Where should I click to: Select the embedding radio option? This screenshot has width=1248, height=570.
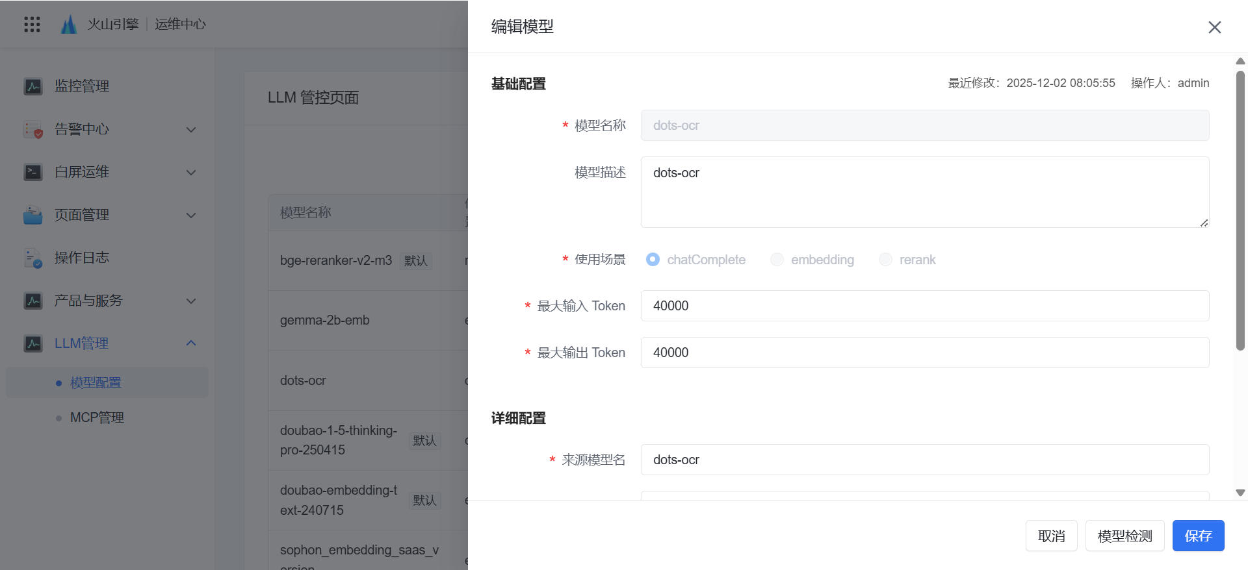[x=777, y=260]
